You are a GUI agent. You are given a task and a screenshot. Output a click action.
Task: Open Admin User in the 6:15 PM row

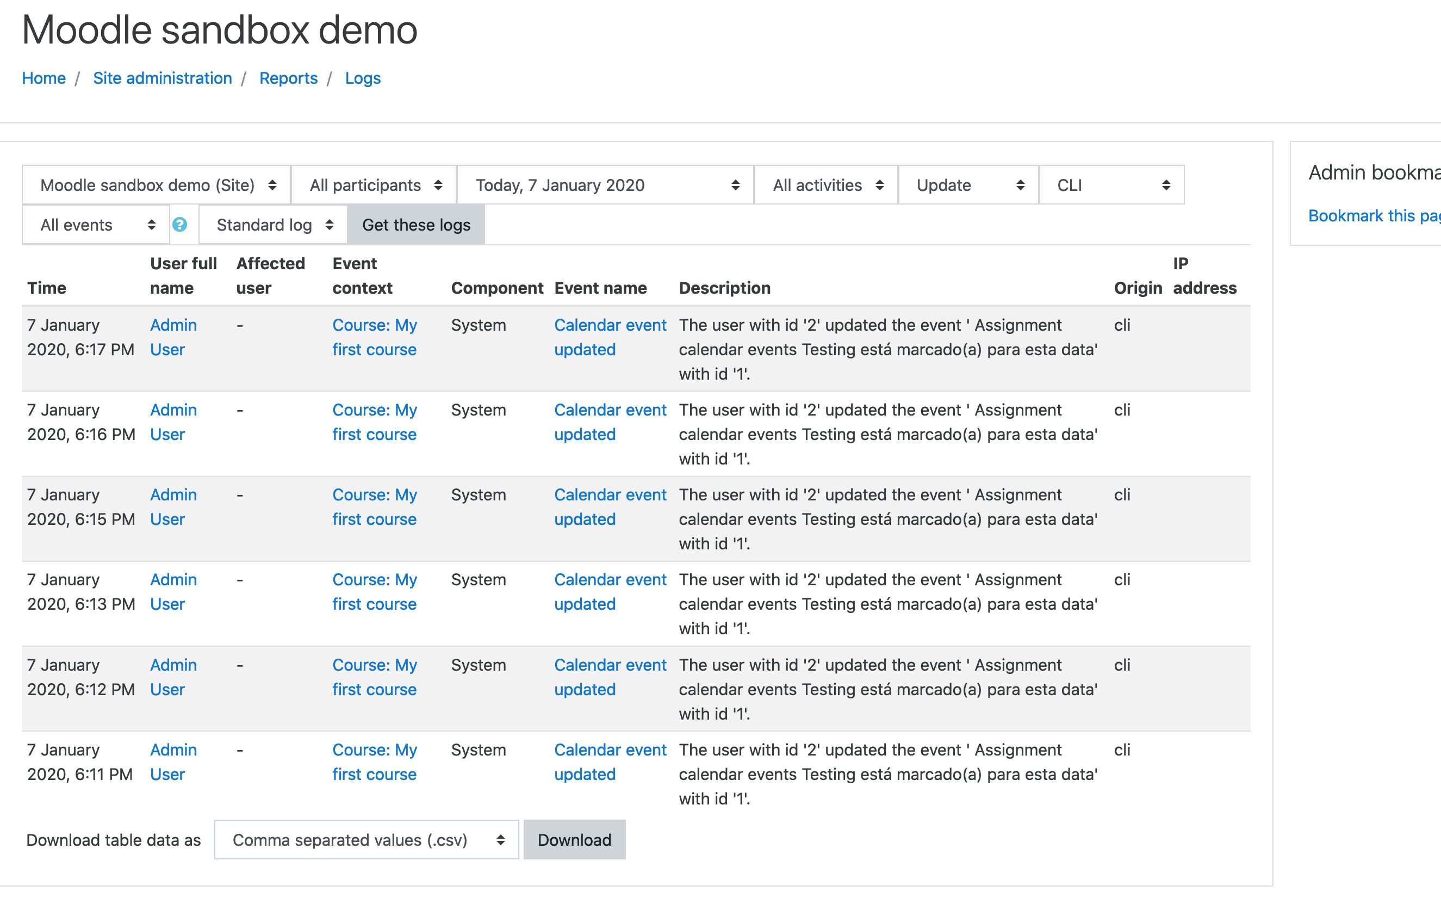(173, 507)
